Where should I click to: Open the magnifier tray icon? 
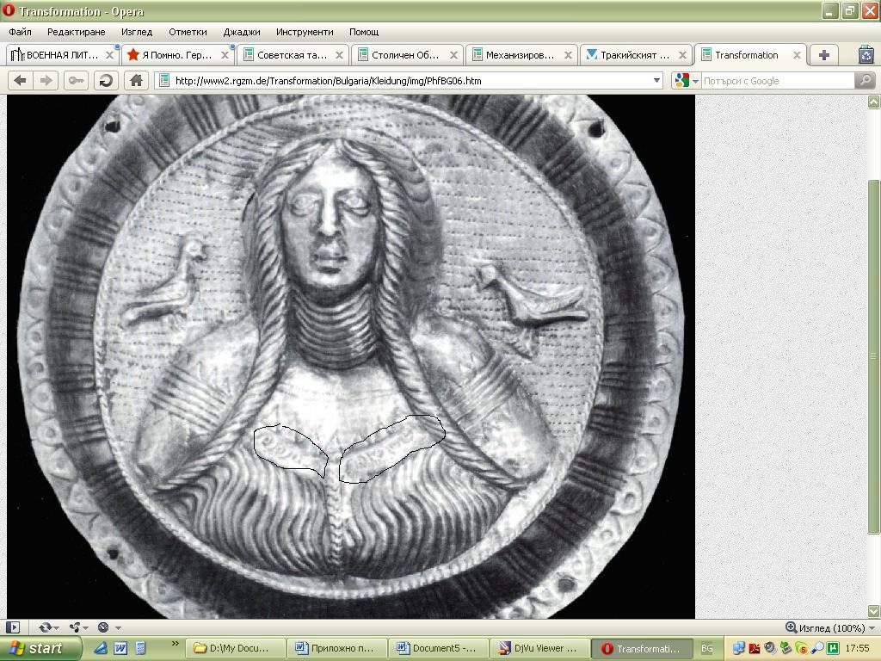[817, 648]
